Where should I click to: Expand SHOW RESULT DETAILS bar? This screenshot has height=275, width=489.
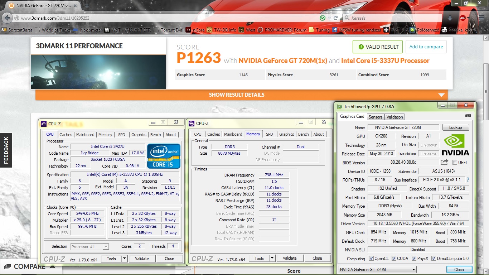[242, 95]
